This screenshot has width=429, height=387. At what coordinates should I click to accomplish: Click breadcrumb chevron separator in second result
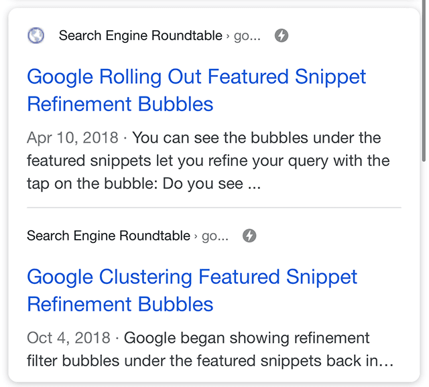point(196,236)
